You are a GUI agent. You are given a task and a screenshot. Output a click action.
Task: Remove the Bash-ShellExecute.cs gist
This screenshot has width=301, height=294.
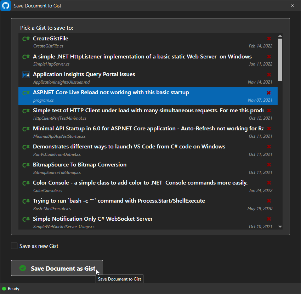click(x=269, y=201)
